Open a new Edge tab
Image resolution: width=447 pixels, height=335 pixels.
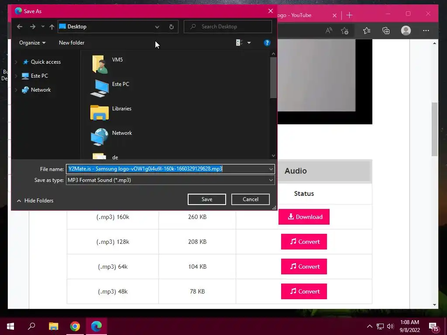click(349, 15)
